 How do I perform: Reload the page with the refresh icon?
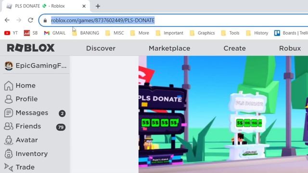pos(30,20)
